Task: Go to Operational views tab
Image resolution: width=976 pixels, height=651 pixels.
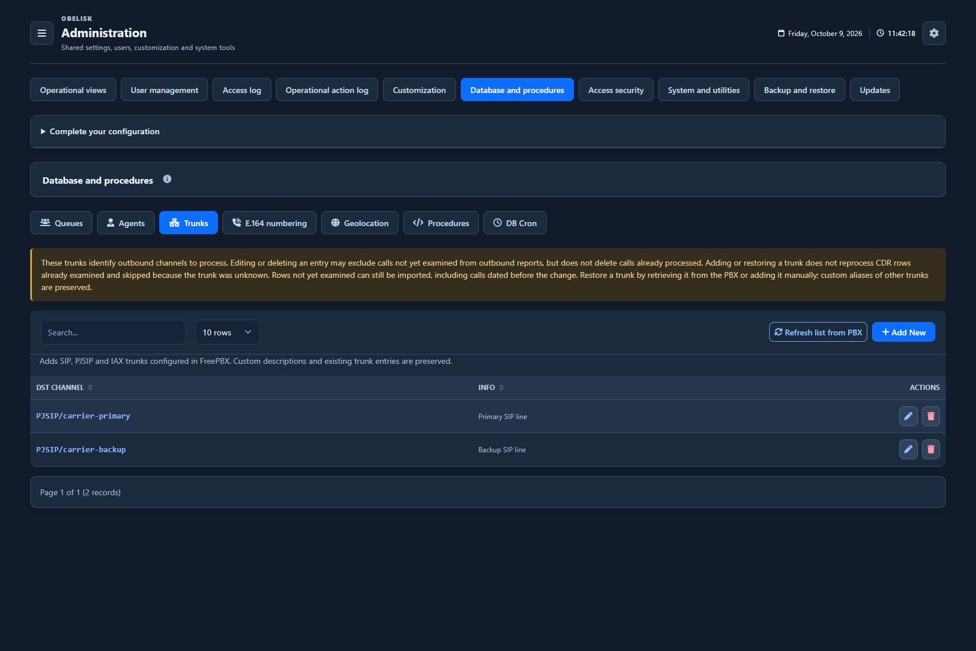Action: coord(73,90)
